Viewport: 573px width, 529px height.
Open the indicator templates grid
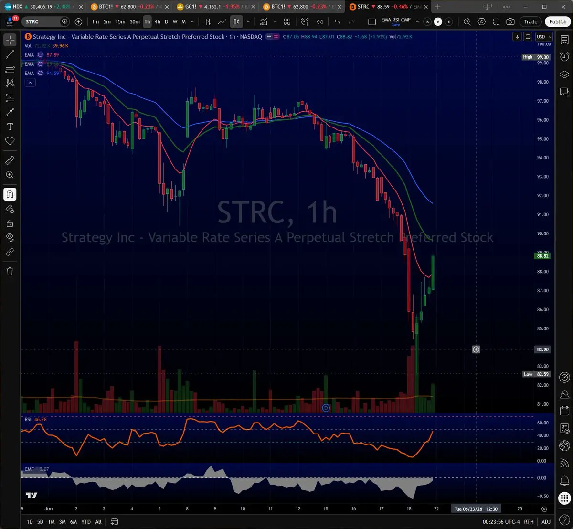(x=287, y=22)
